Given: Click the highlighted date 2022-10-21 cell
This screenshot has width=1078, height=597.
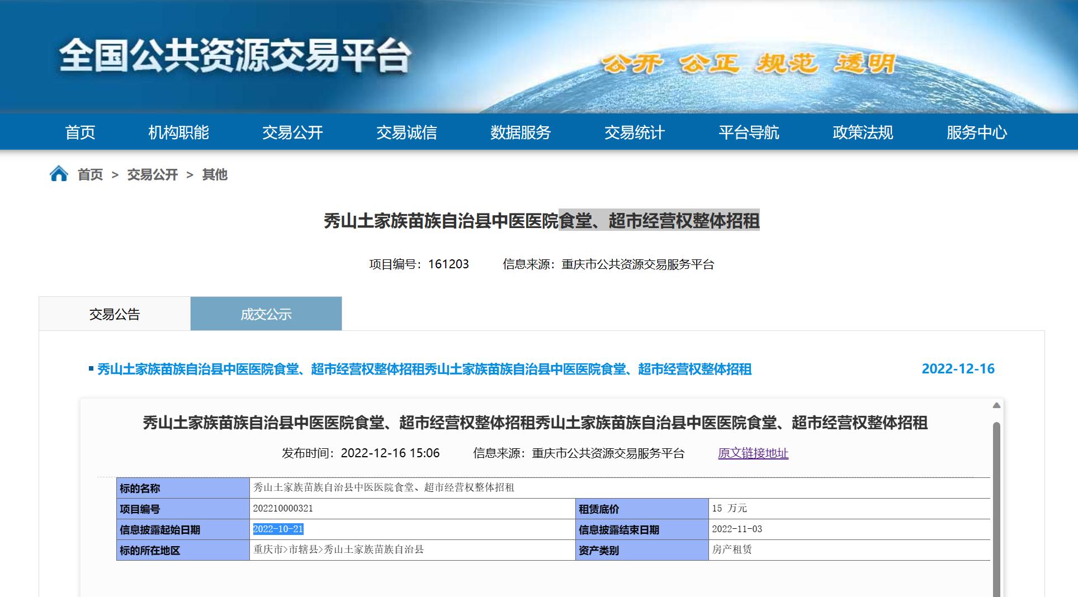Looking at the screenshot, I should click(x=278, y=529).
